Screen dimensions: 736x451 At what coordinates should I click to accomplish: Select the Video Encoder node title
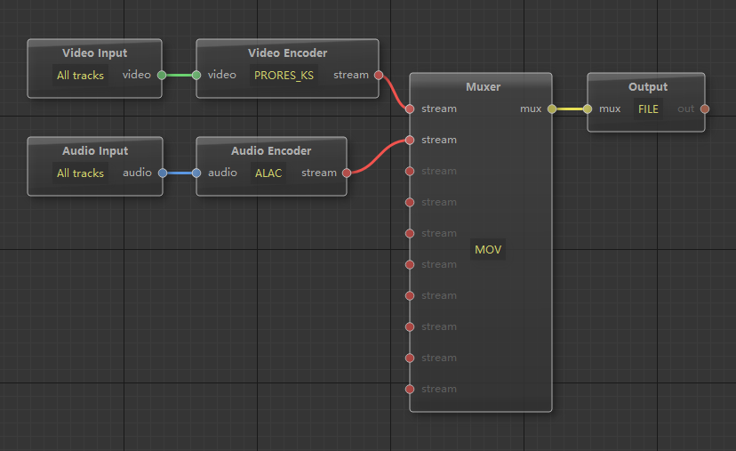coord(287,53)
